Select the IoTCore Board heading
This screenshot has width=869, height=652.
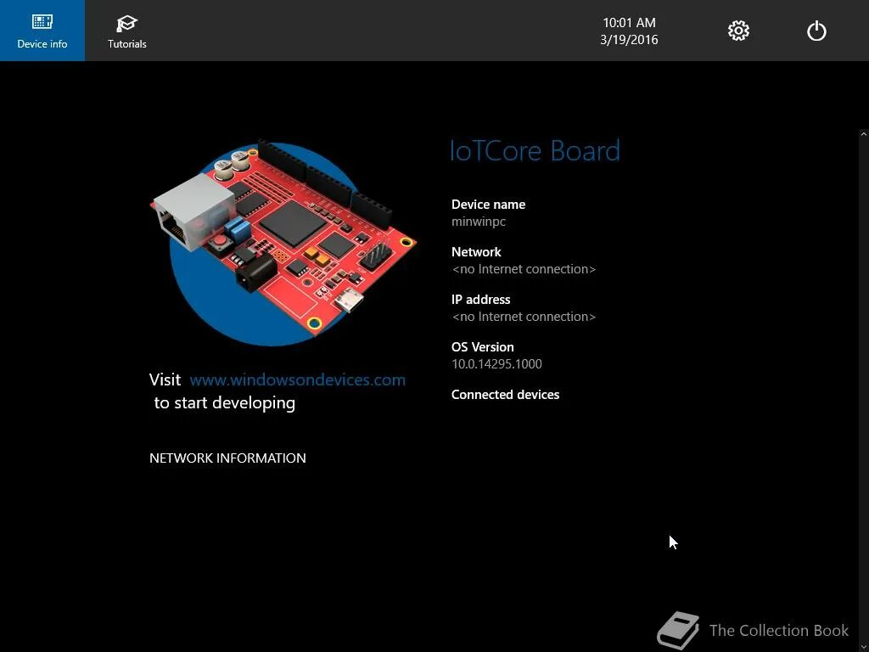coord(535,151)
